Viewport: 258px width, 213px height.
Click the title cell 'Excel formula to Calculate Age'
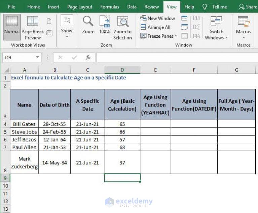pyautogui.click(x=69, y=78)
